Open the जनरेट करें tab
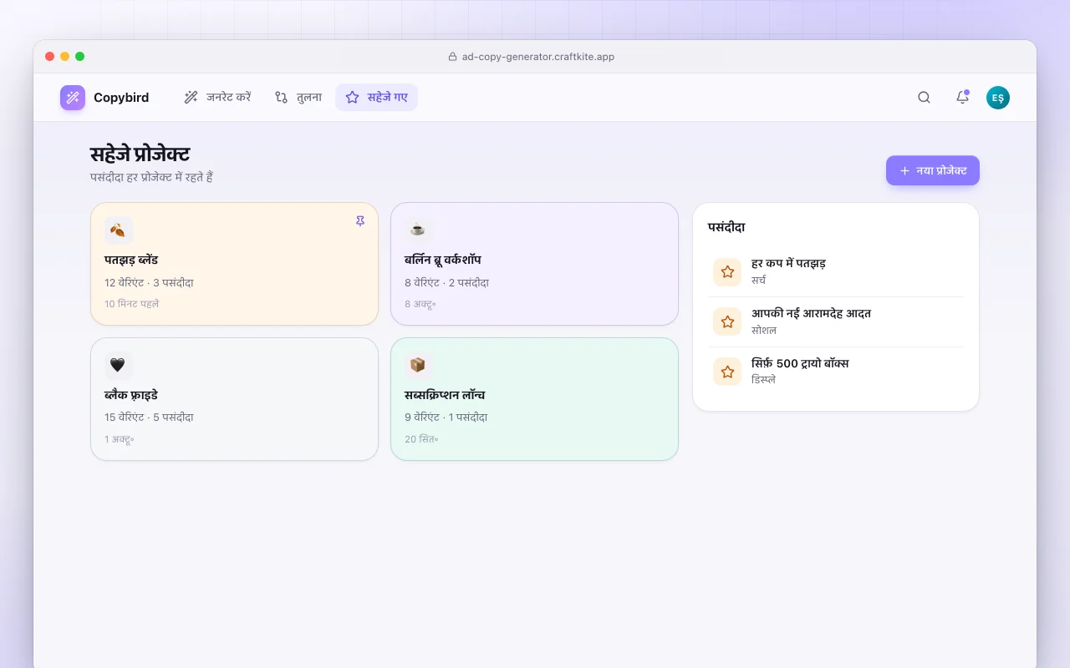 pos(217,98)
